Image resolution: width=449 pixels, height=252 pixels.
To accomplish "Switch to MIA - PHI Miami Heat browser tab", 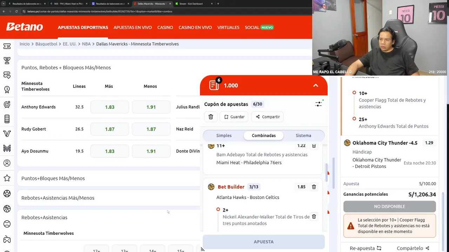I will pos(69,3).
